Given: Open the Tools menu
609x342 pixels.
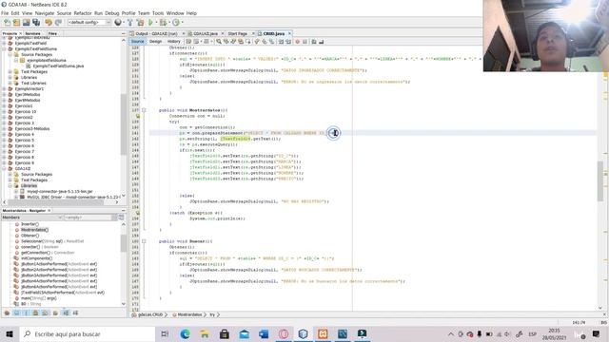Looking at the screenshot, I should tap(158, 13).
